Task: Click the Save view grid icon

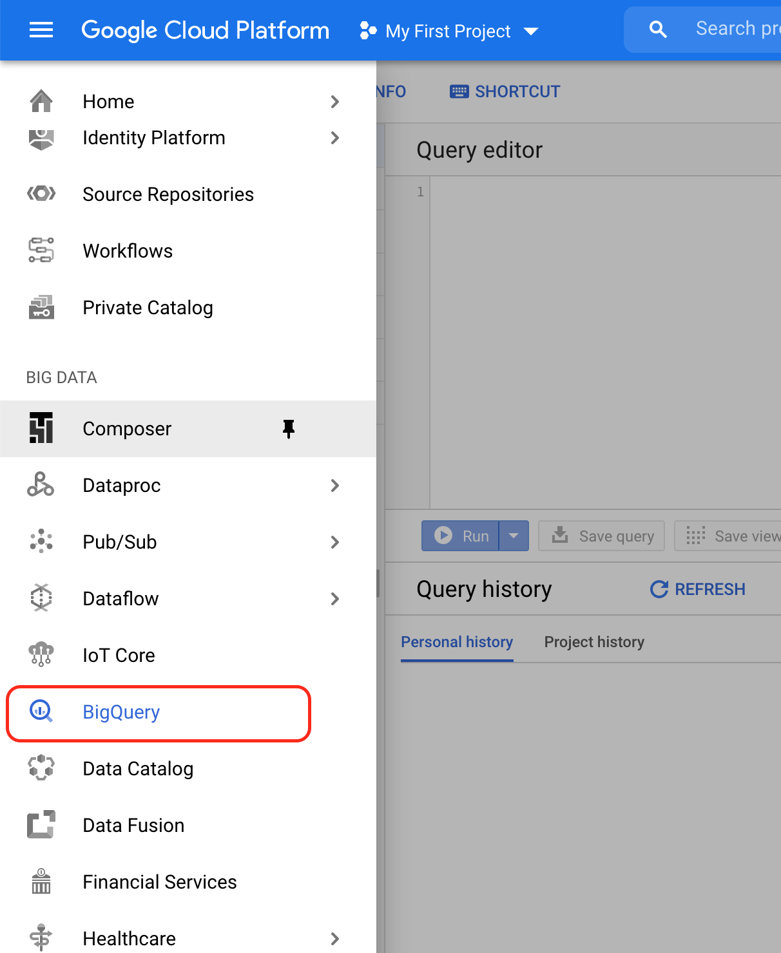Action: [x=696, y=536]
